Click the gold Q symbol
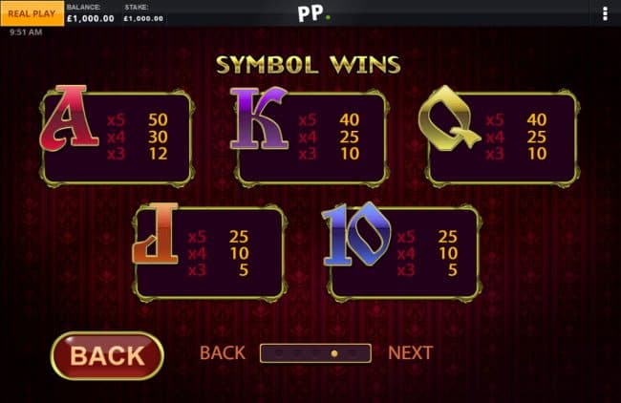Screen dimensions: 621x403 pos(450,118)
